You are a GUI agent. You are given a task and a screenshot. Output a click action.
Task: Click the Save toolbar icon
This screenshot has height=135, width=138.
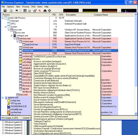click(x=5, y=11)
